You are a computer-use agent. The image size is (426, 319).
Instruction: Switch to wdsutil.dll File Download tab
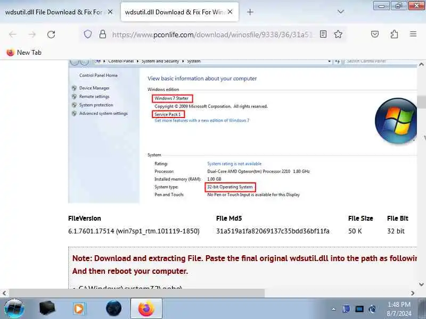coord(54,12)
